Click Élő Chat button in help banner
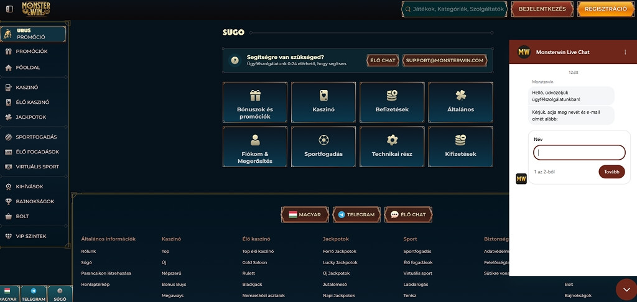 (x=383, y=60)
